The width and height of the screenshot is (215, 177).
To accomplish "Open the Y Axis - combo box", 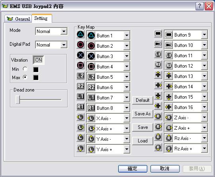I will click(108, 139).
